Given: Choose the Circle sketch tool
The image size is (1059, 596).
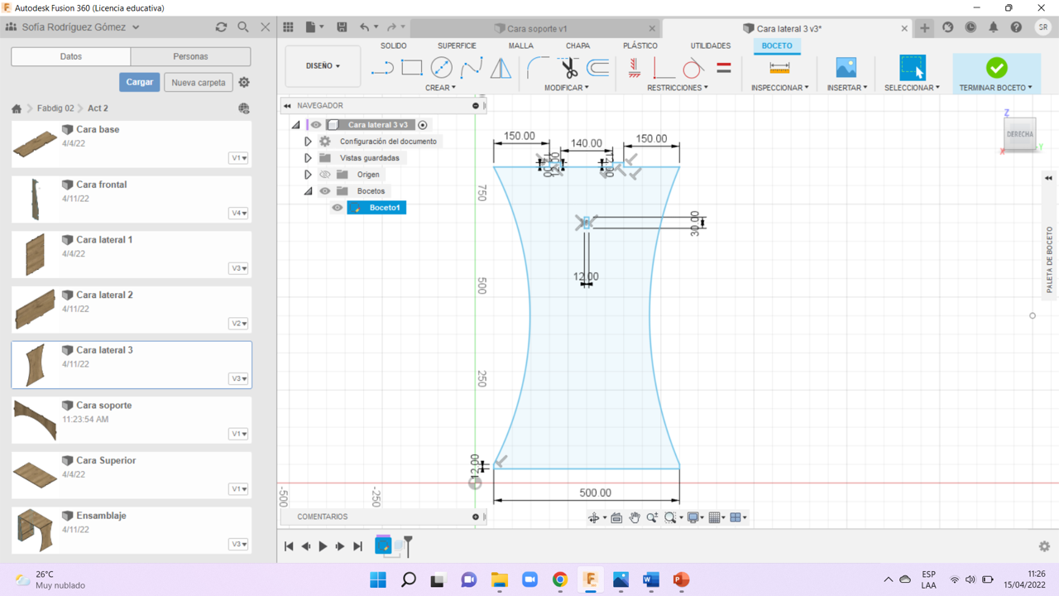Looking at the screenshot, I should 442,68.
